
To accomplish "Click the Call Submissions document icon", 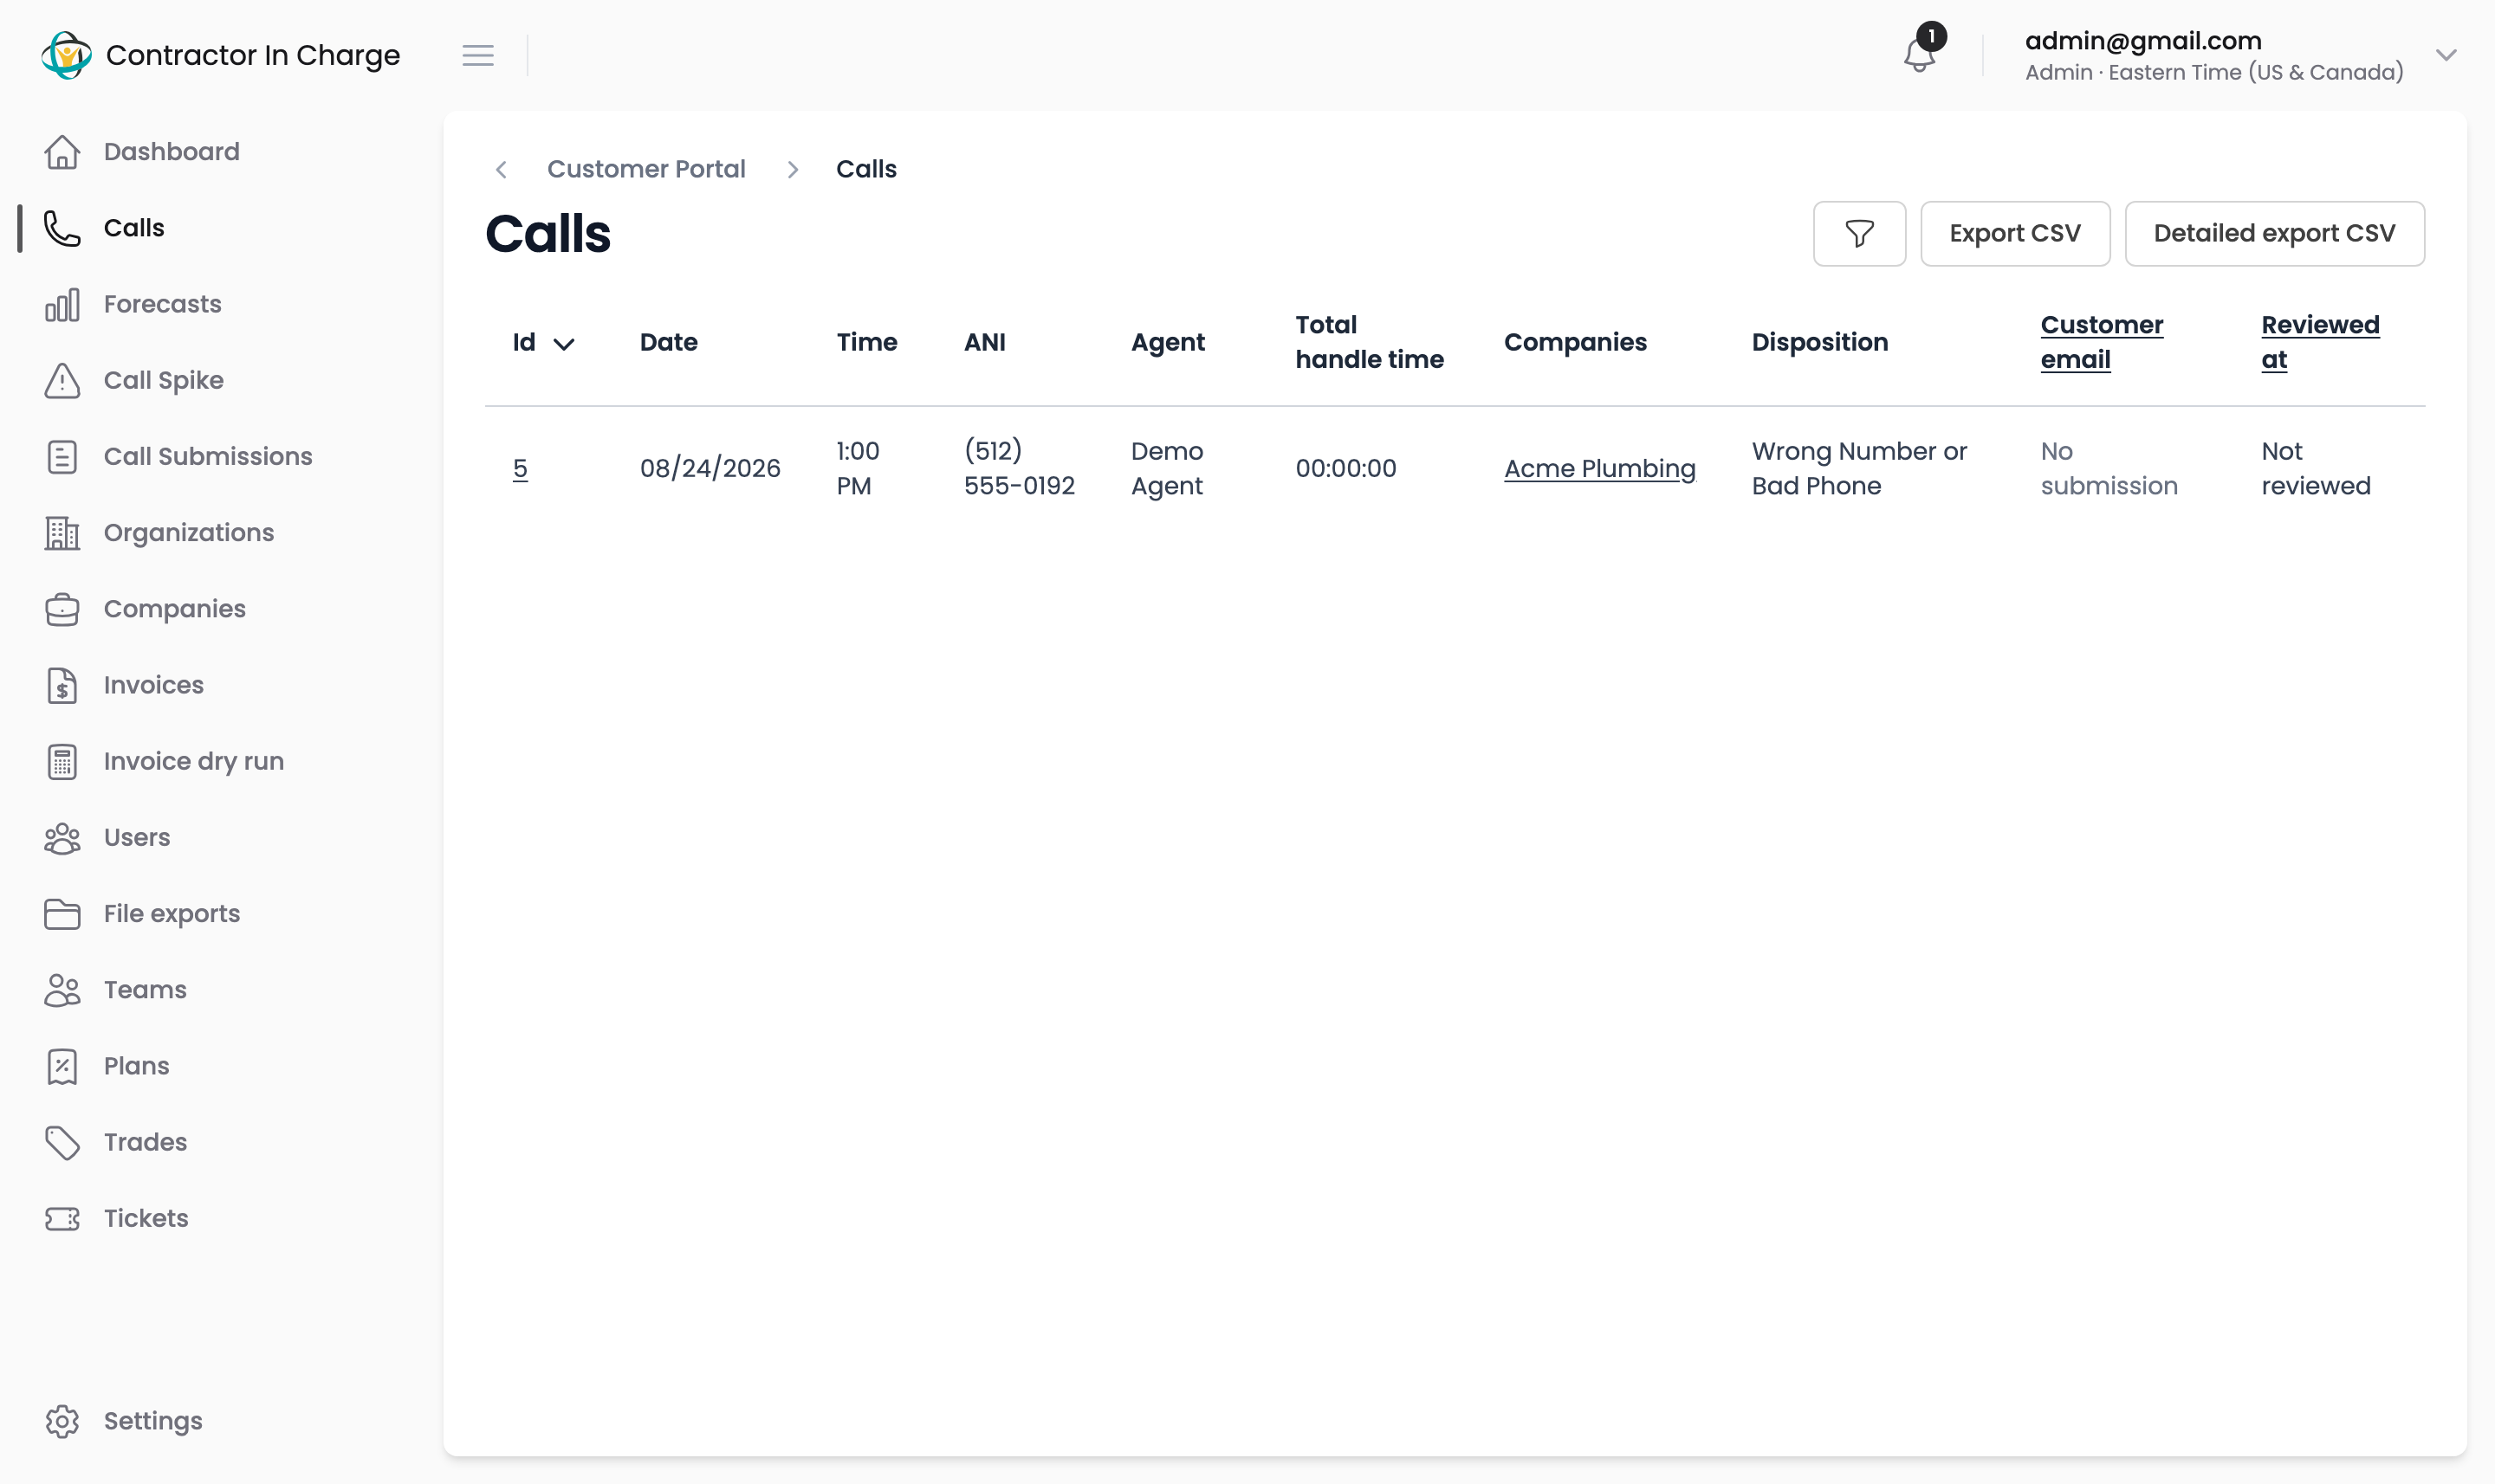I will click(62, 457).
